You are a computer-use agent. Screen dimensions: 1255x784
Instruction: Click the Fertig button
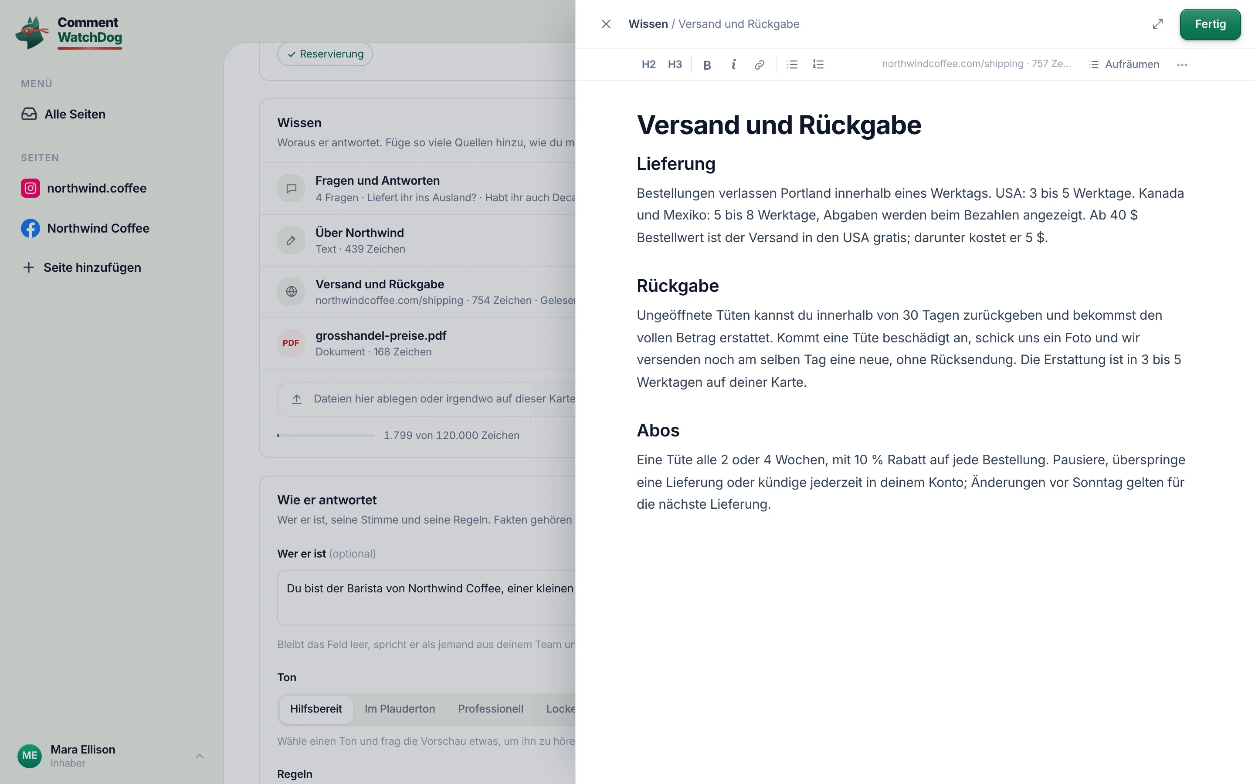pos(1210,24)
